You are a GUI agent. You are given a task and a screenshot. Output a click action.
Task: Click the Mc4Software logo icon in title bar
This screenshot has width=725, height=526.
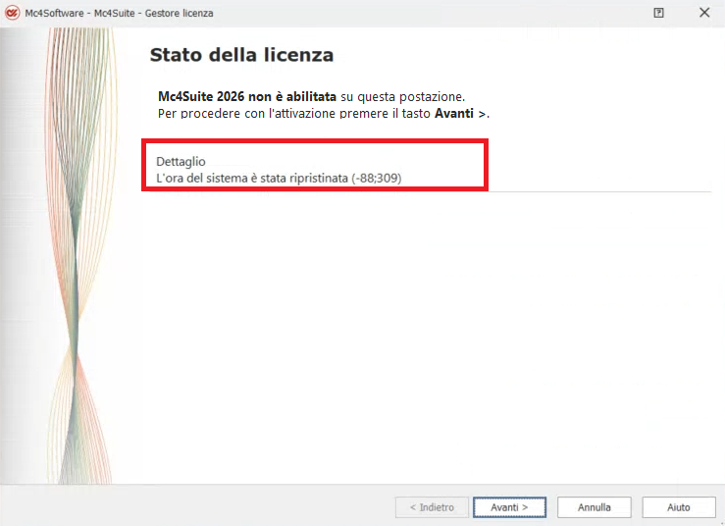13,13
